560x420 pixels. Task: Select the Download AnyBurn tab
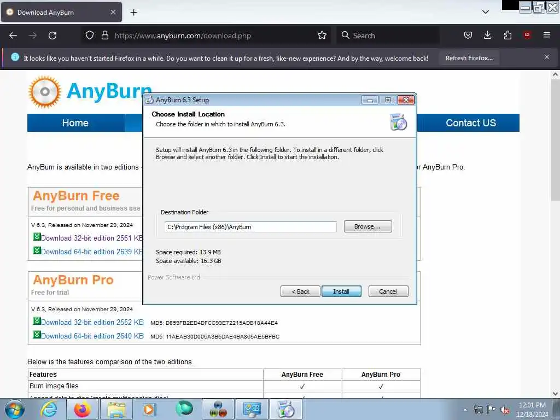(x=61, y=12)
